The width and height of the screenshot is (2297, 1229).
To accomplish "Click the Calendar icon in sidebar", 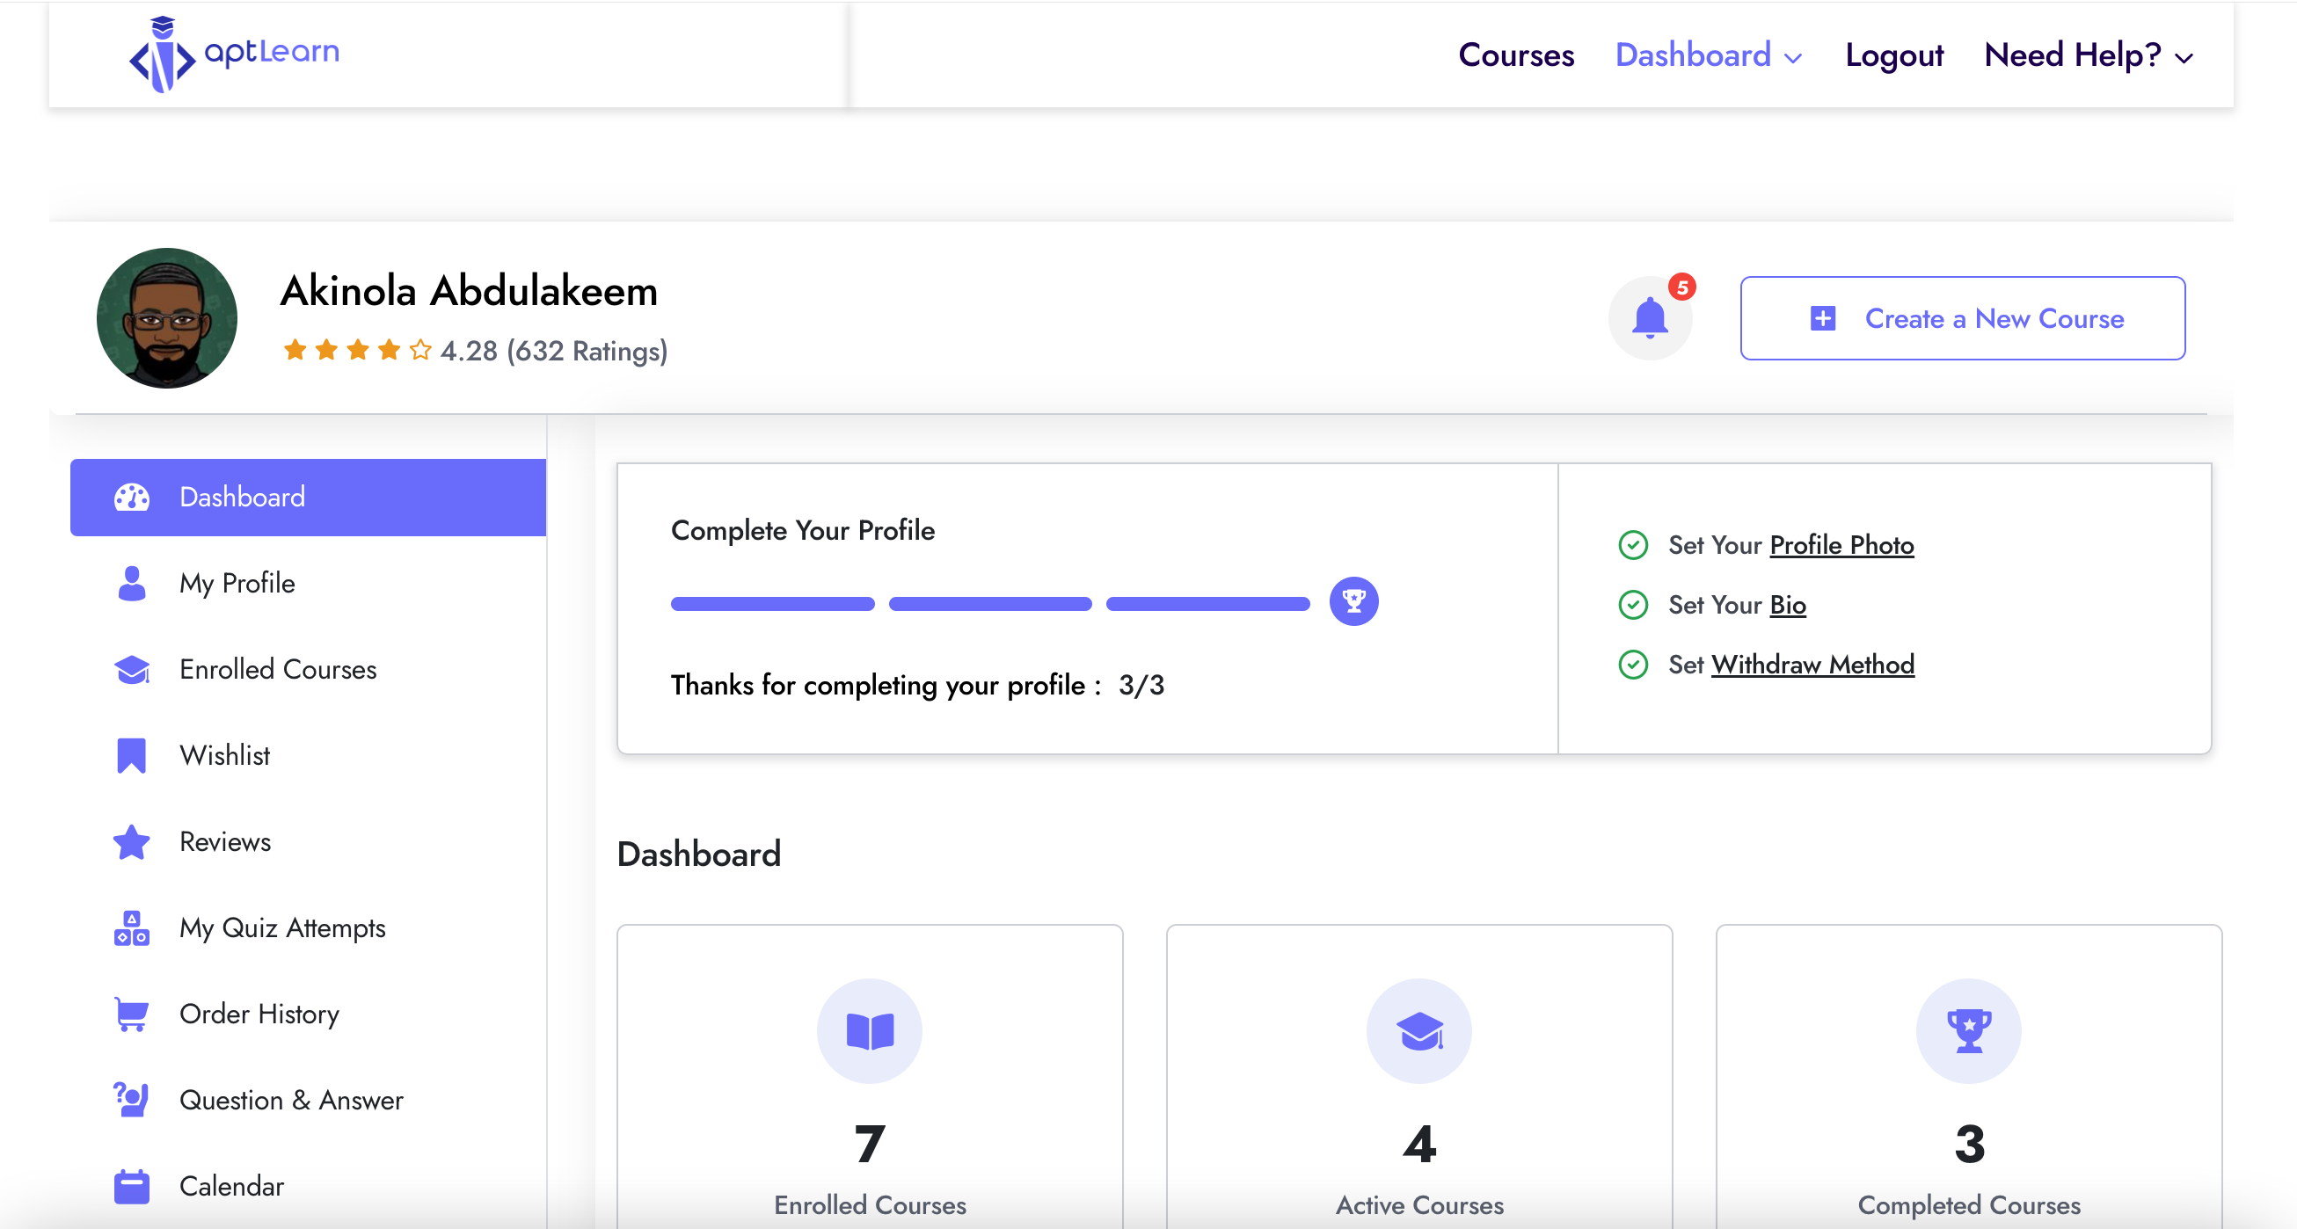I will click(131, 1186).
